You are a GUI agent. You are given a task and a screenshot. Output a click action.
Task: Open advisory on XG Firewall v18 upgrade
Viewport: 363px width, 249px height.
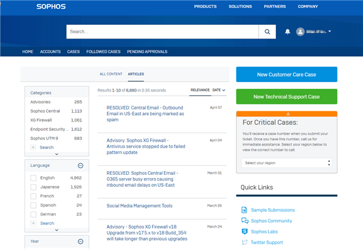(147, 233)
